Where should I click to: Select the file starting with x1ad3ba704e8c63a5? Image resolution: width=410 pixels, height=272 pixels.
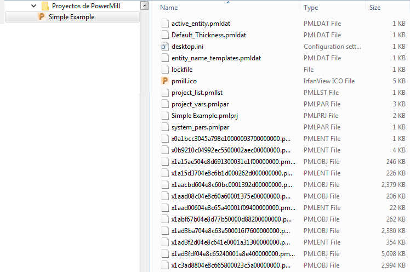pos(231,231)
